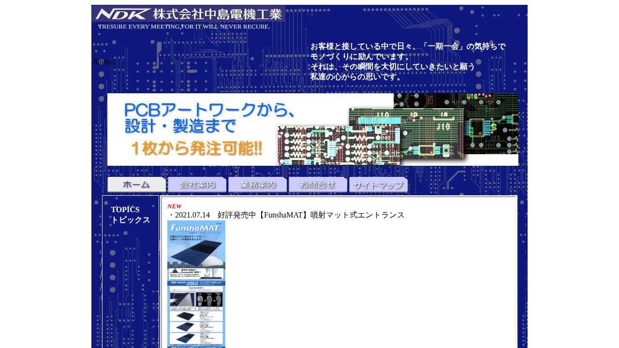Open the FunshaMAT flyer front thumbnail
Image resolution: width=619 pixels, height=348 pixels.
click(196, 251)
